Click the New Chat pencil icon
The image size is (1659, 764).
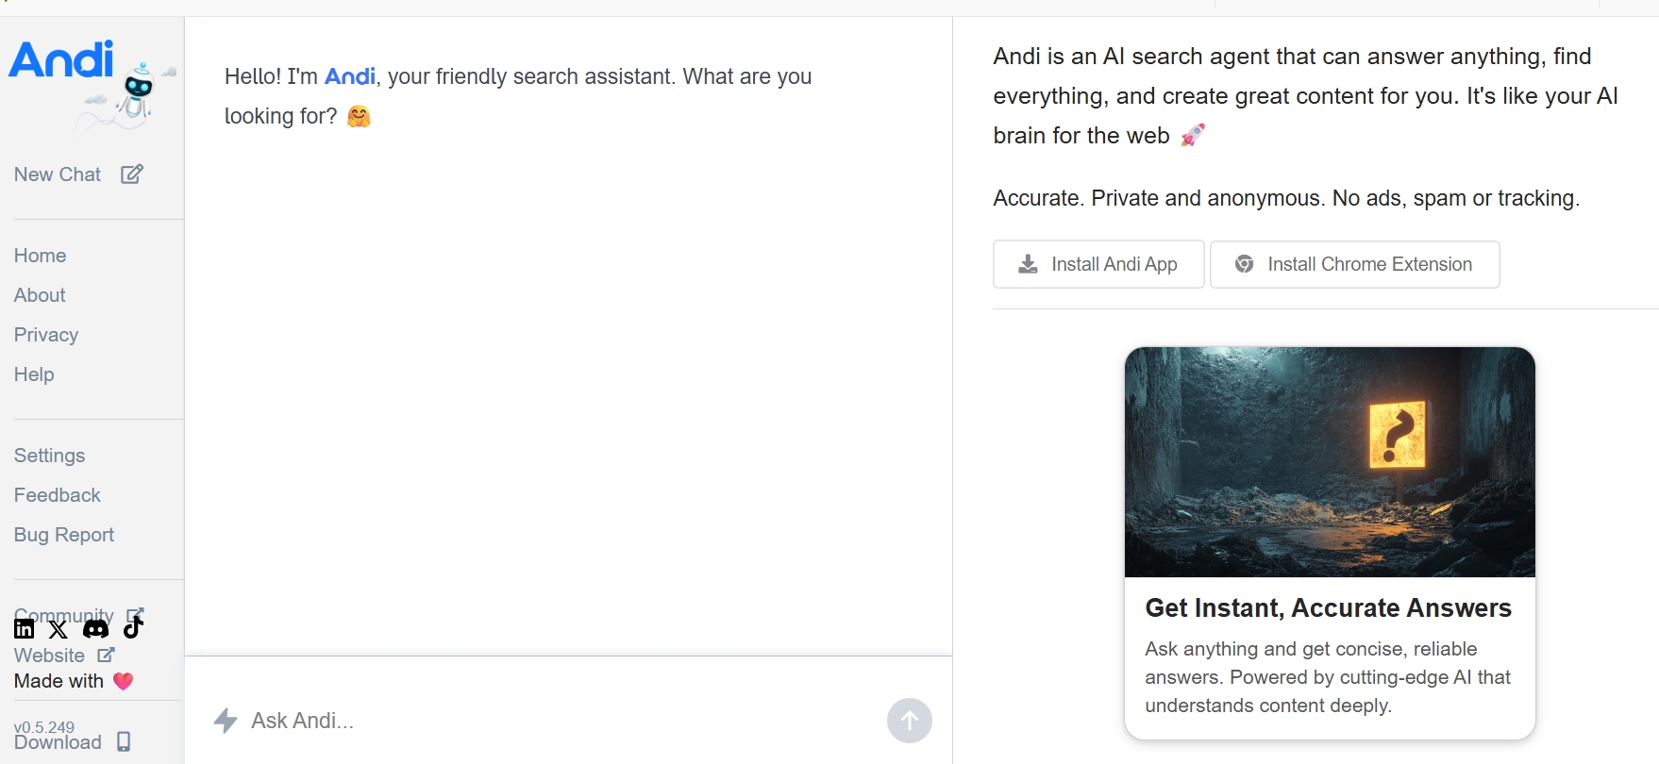[132, 174]
